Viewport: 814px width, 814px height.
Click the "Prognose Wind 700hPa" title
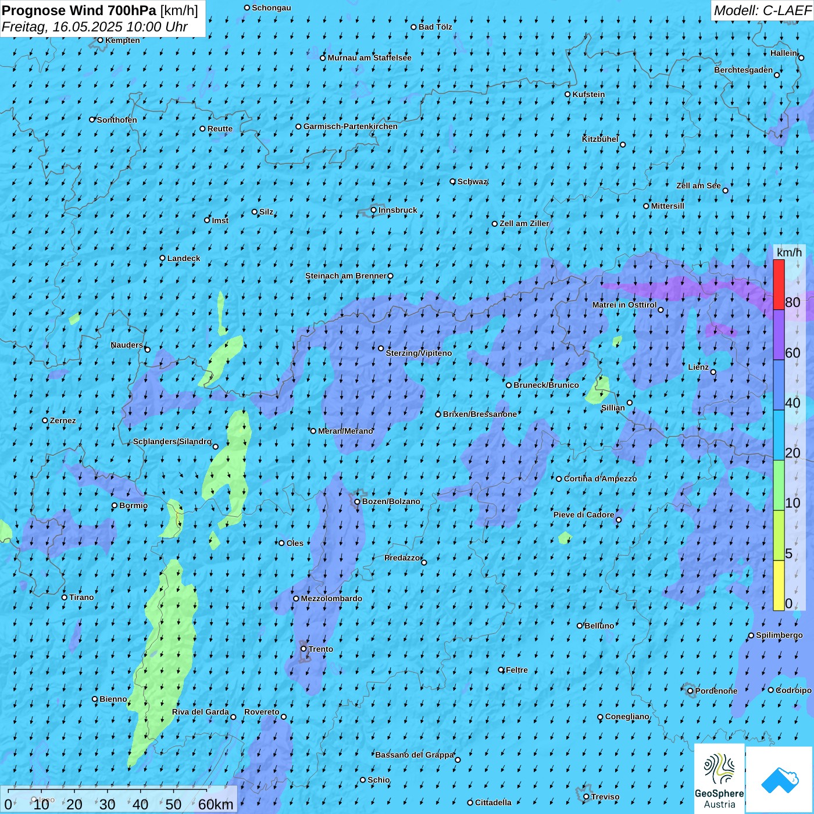click(79, 10)
